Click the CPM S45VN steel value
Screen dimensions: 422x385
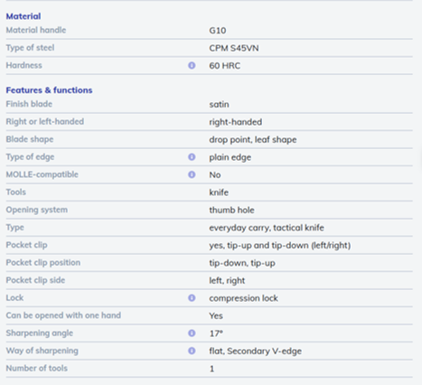click(234, 48)
